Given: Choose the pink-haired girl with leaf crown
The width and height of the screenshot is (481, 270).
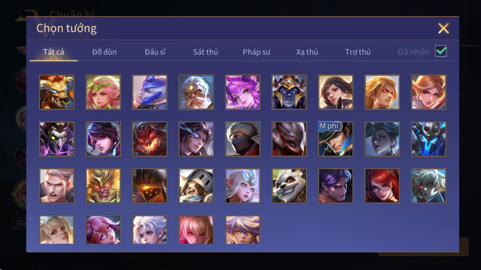Looking at the screenshot, I should pos(103,92).
